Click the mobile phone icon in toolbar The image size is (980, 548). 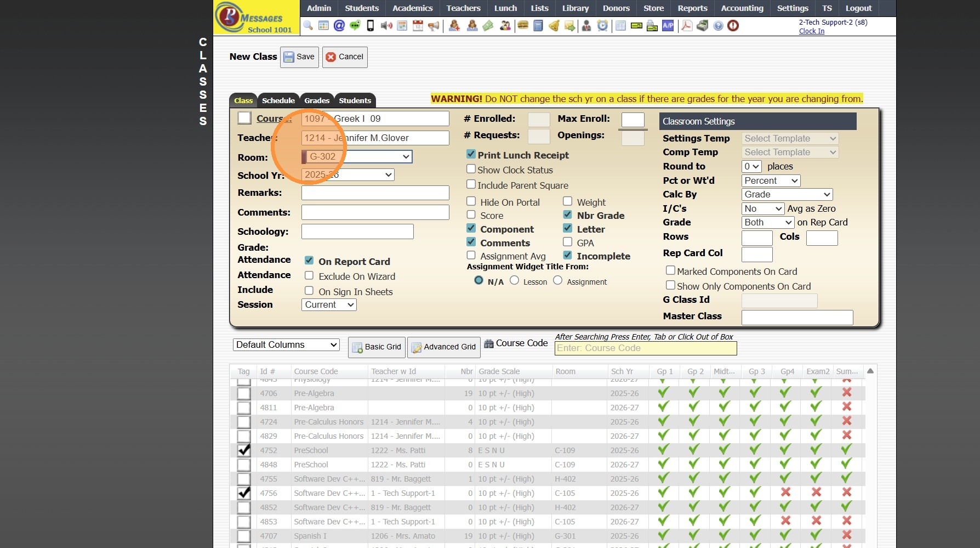371,26
